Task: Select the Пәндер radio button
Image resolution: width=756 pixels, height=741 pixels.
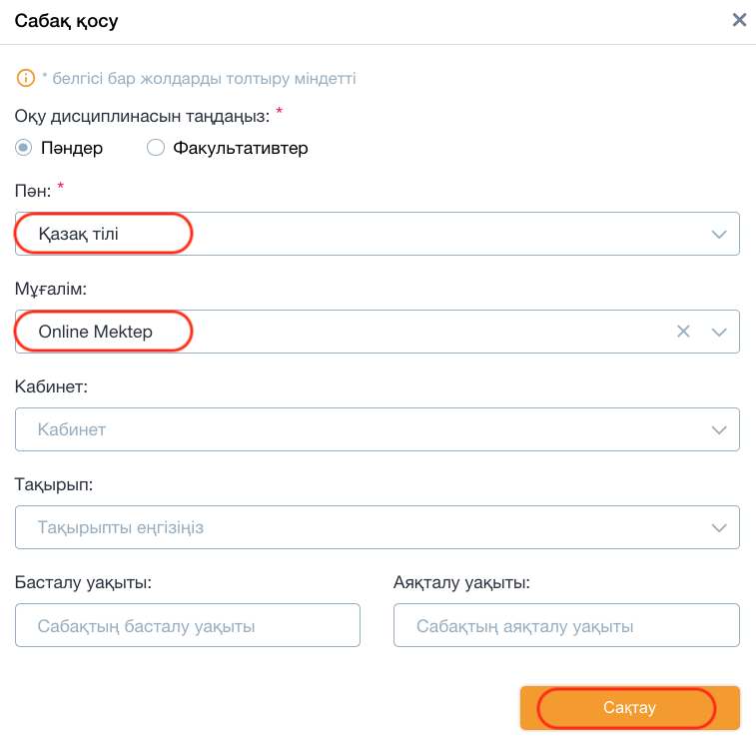Action: tap(23, 148)
